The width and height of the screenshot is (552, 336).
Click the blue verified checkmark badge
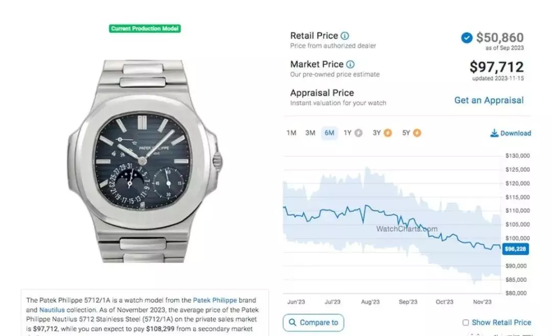[467, 38]
